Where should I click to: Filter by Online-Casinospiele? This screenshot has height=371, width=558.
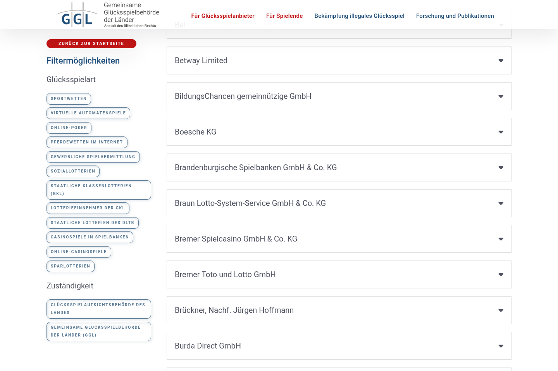click(x=79, y=252)
